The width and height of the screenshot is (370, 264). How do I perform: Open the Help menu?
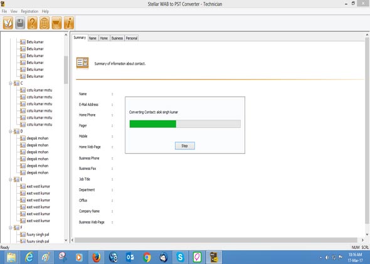45,11
